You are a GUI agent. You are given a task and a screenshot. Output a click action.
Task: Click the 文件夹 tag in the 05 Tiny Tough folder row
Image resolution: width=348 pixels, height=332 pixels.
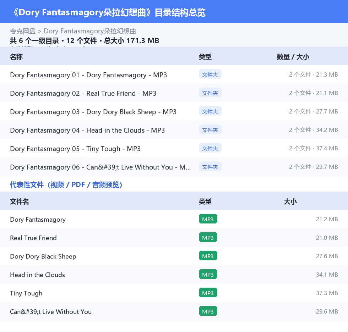point(210,148)
